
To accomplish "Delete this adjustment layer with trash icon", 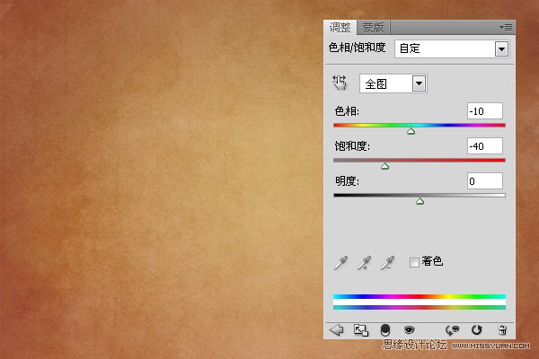I will pyautogui.click(x=501, y=330).
